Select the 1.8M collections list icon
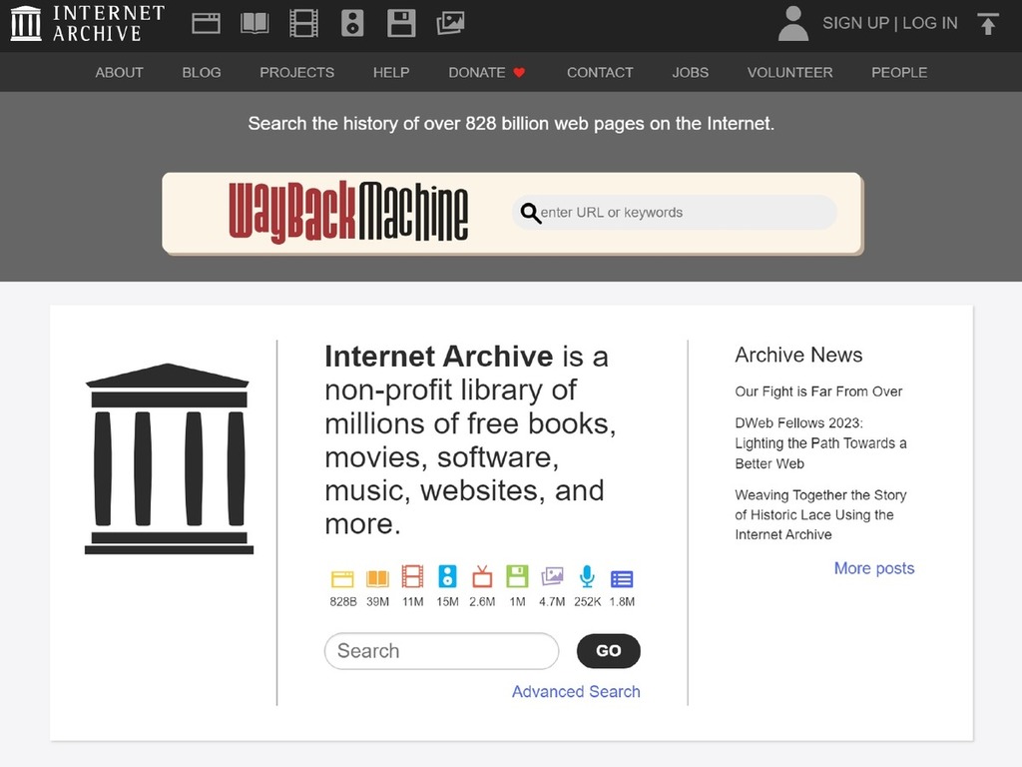Image resolution: width=1022 pixels, height=767 pixels. (x=622, y=579)
